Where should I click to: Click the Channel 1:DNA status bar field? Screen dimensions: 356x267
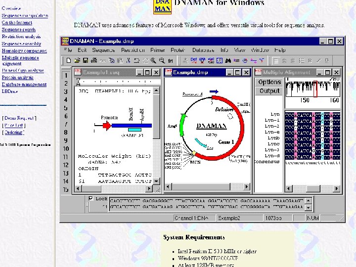coord(194,218)
